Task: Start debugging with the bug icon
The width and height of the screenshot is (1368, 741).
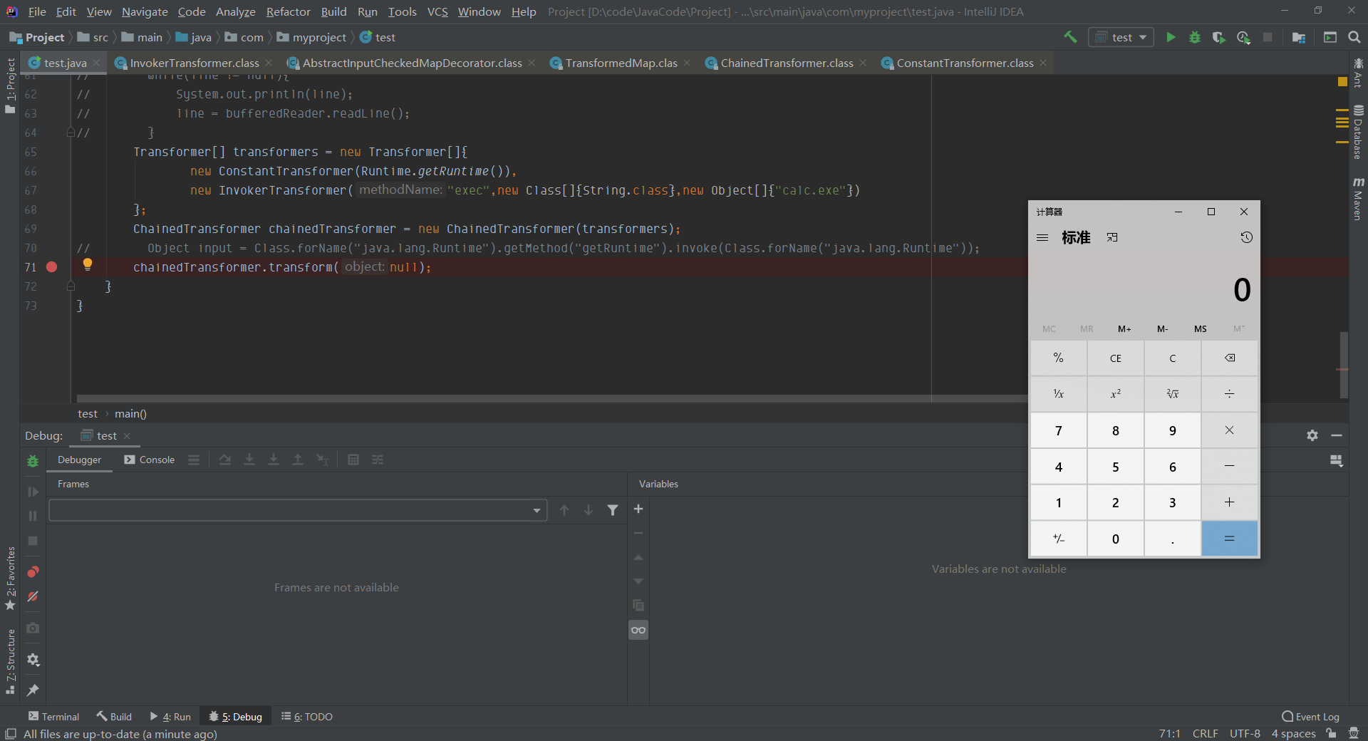Action: pos(1195,37)
